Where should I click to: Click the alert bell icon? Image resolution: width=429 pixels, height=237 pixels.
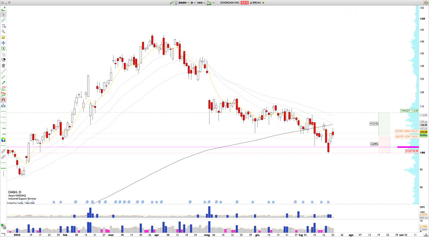(3, 37)
